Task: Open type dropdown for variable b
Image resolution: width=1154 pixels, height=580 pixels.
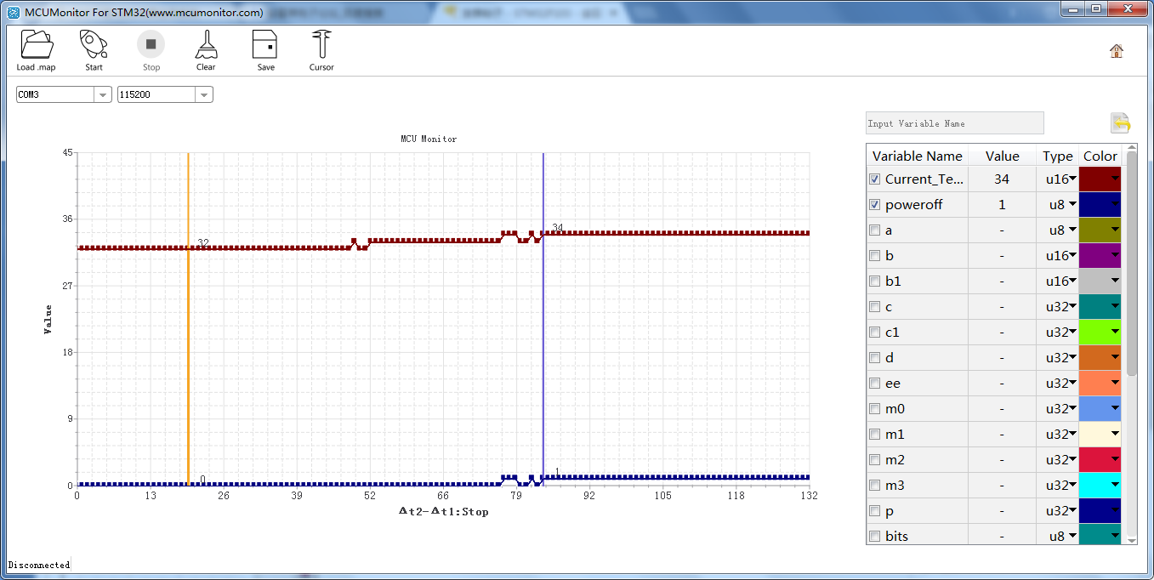Action: coord(1072,255)
